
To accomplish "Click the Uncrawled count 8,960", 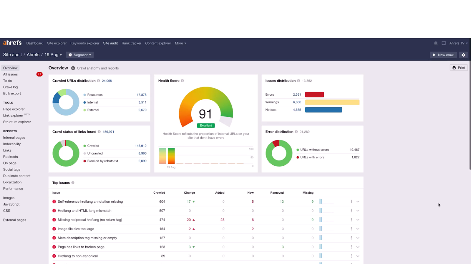I will (142, 153).
